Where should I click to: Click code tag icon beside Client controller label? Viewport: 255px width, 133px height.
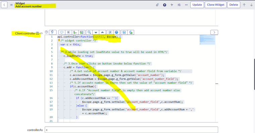[x=41, y=33]
